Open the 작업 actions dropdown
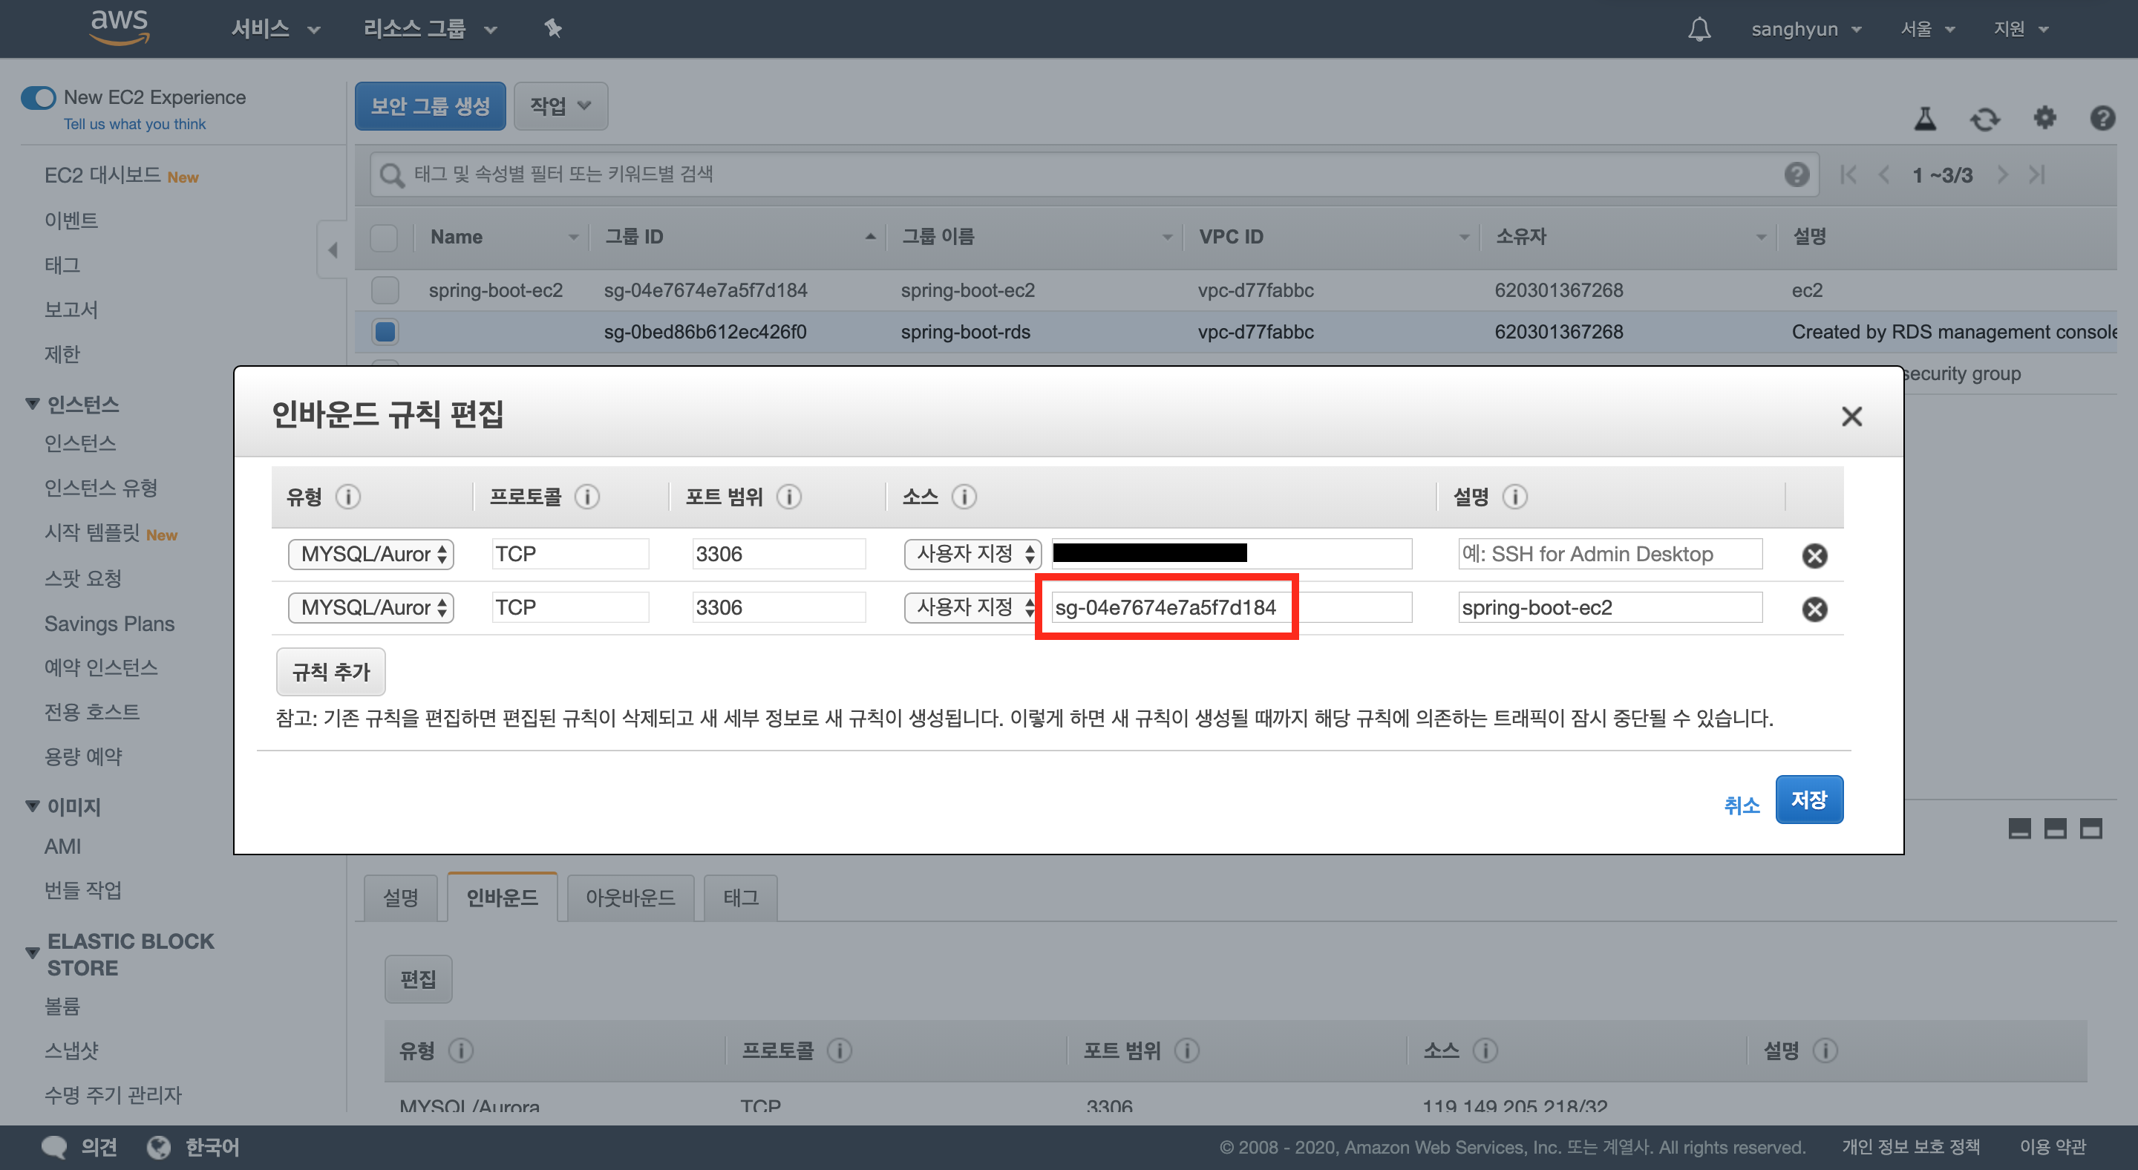Viewport: 2138px width, 1170px height. click(560, 106)
